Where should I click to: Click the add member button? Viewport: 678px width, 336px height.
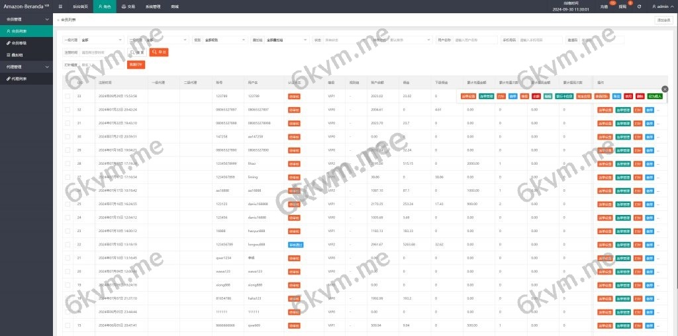[663, 20]
